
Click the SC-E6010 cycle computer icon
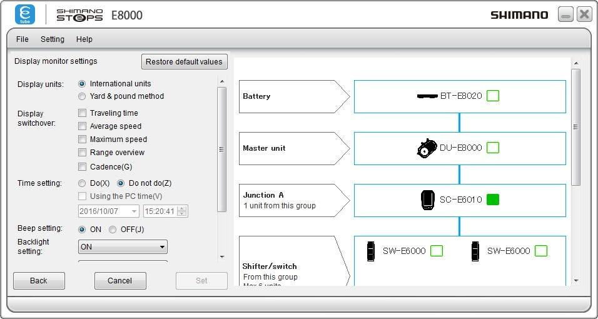point(427,200)
